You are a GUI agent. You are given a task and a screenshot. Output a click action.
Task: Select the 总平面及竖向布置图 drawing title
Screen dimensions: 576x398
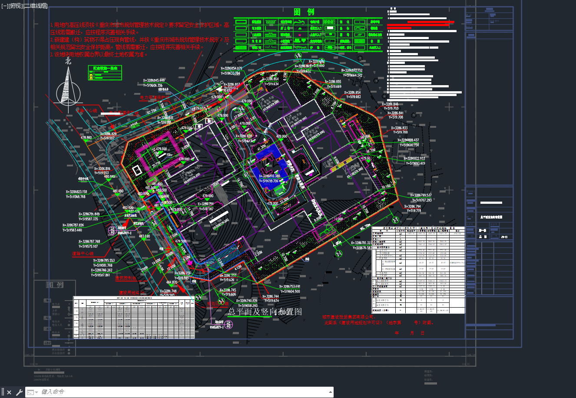265,312
